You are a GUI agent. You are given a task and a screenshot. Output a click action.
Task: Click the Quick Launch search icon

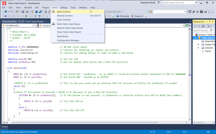tap(196, 2)
